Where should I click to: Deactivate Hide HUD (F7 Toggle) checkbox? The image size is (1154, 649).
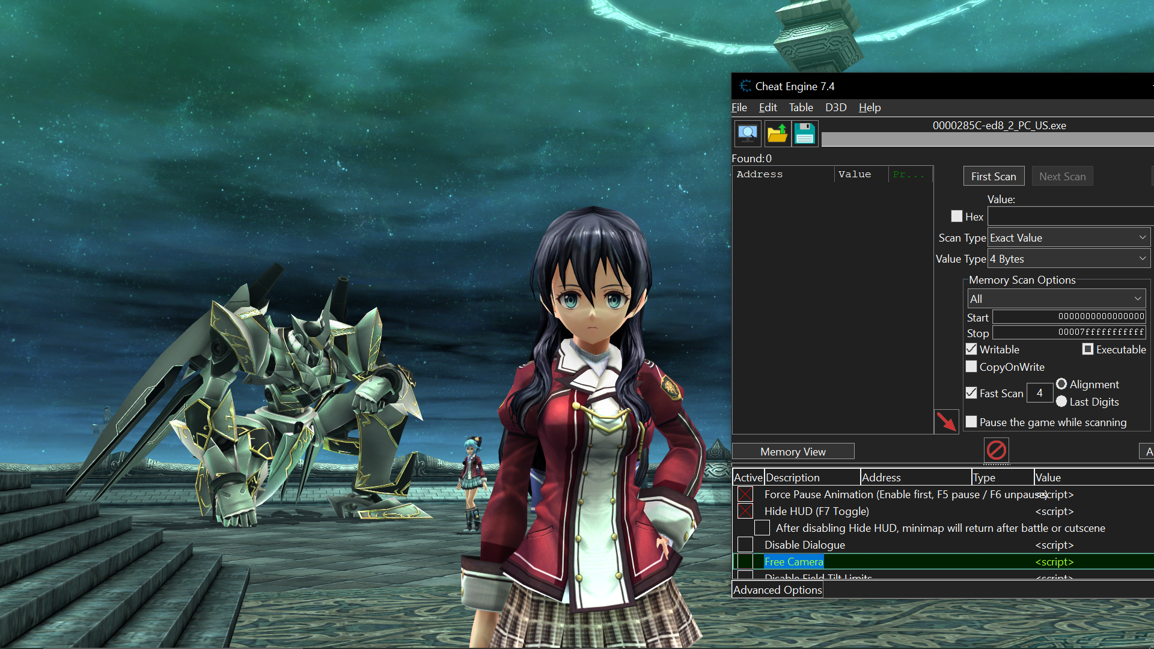point(745,511)
